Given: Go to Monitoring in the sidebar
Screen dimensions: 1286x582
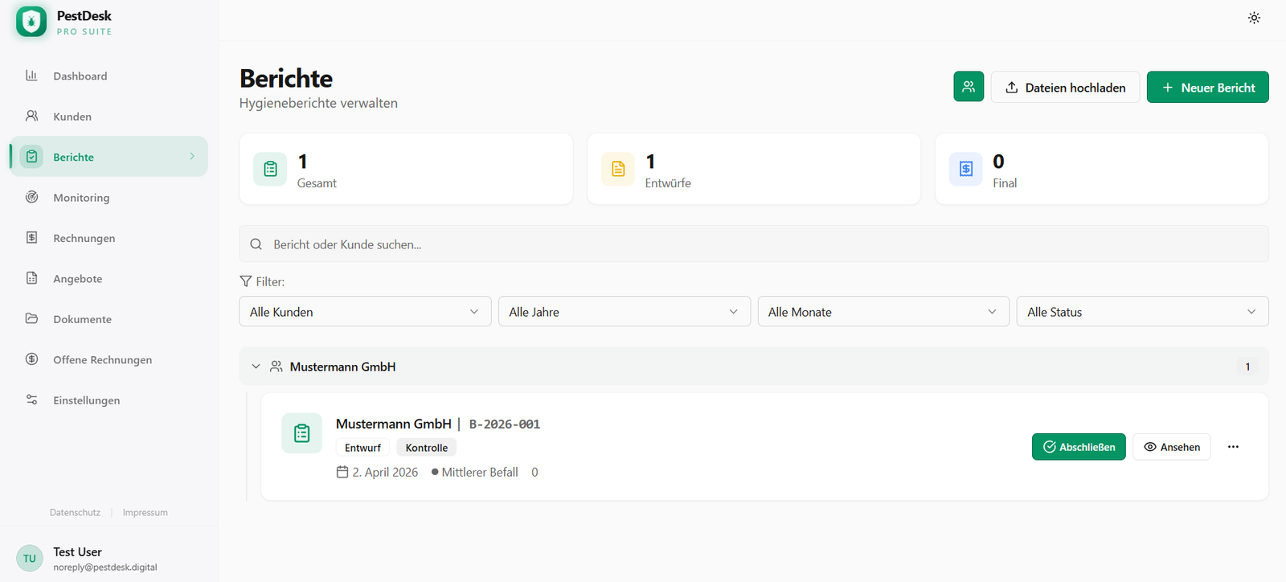Looking at the screenshot, I should click(x=81, y=198).
